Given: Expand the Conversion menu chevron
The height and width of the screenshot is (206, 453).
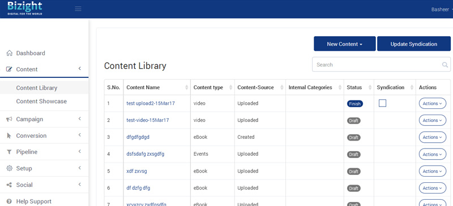Looking at the screenshot, I should pos(80,135).
